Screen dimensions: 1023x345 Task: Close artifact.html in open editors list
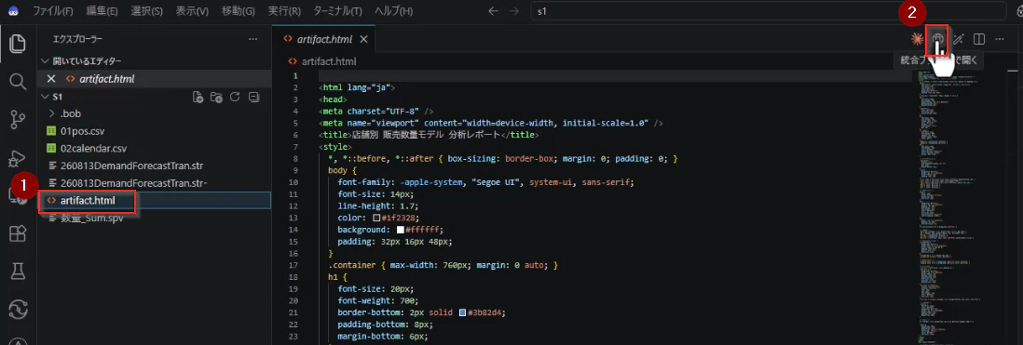(x=51, y=79)
